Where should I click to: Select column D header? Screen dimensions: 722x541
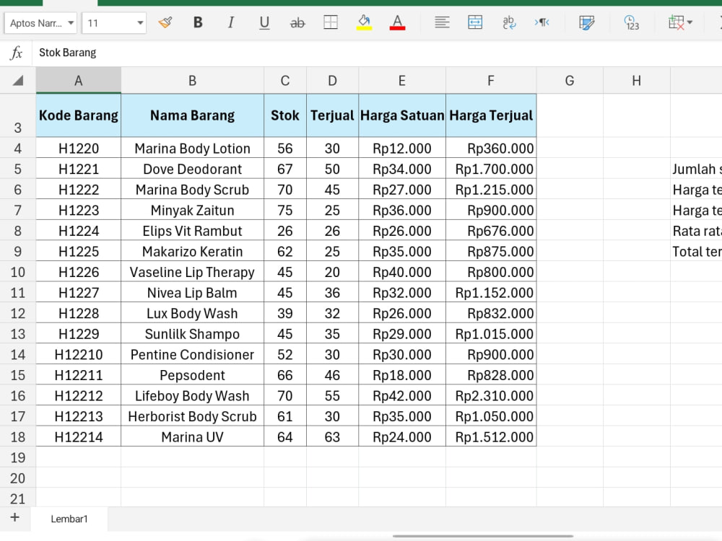point(332,81)
